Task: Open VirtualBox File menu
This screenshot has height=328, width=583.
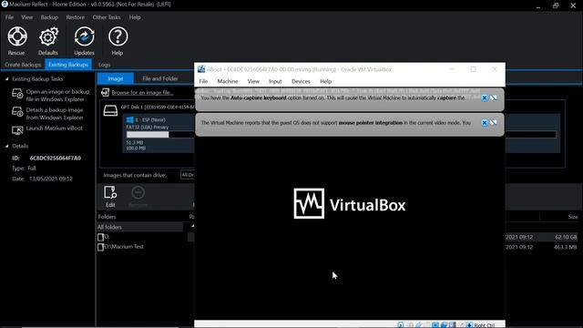Action: coord(203,81)
